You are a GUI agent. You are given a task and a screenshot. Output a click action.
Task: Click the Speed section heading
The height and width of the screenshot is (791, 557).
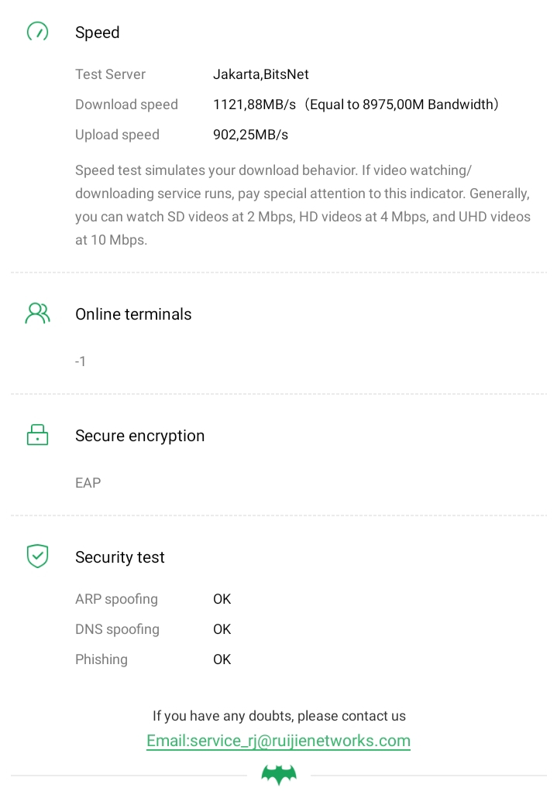click(x=98, y=33)
